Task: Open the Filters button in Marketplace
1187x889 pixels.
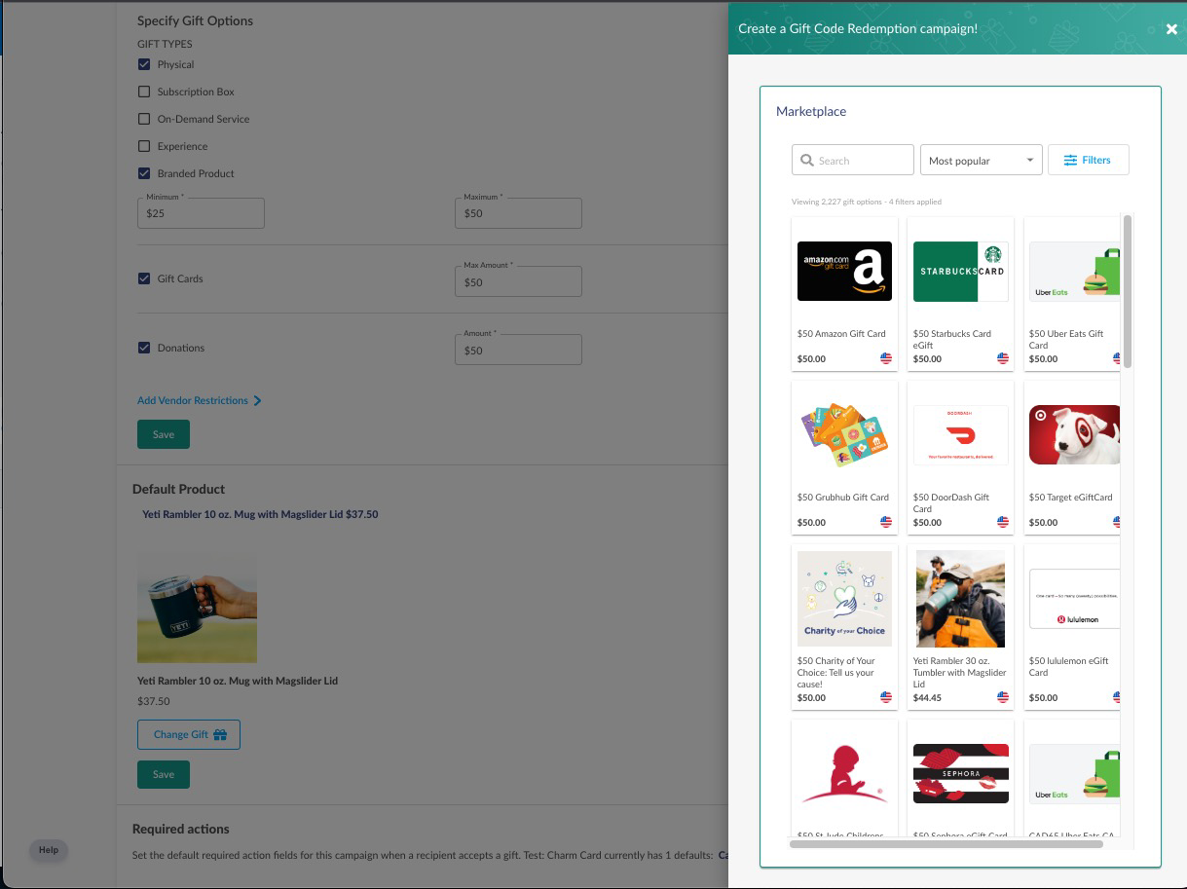Action: (x=1088, y=161)
